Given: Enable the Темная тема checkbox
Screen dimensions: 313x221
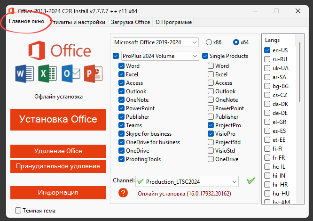Looking at the screenshot, I should [18, 211].
